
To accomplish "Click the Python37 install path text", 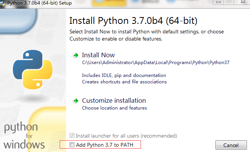I will 156,63.
